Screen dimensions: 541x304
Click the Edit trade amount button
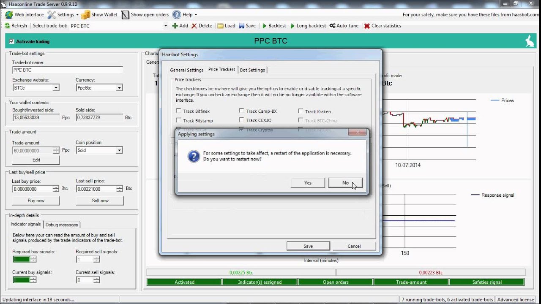36,160
